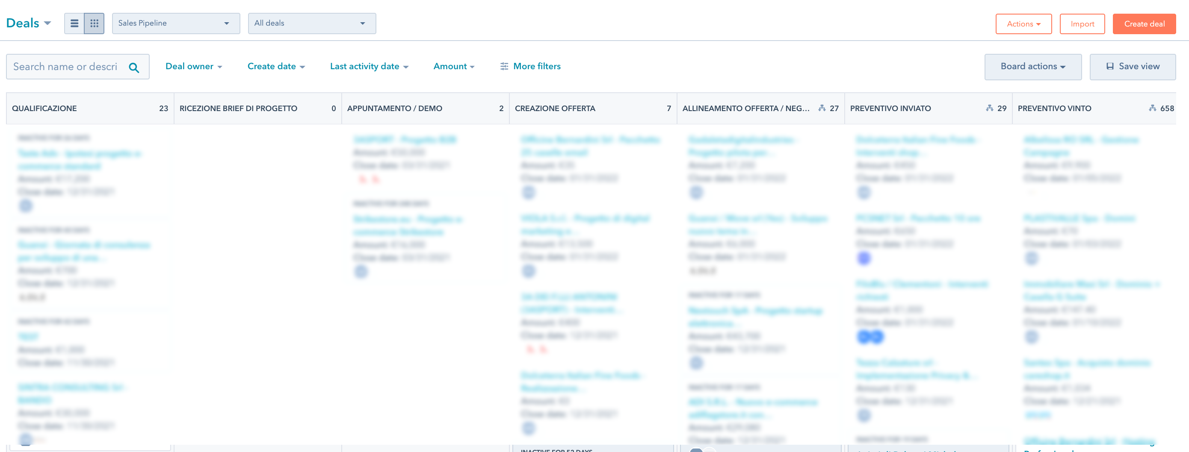The height and width of the screenshot is (452, 1189).
Task: Select the APPUNTAMENTO / DEMO column header
Action: pos(425,109)
